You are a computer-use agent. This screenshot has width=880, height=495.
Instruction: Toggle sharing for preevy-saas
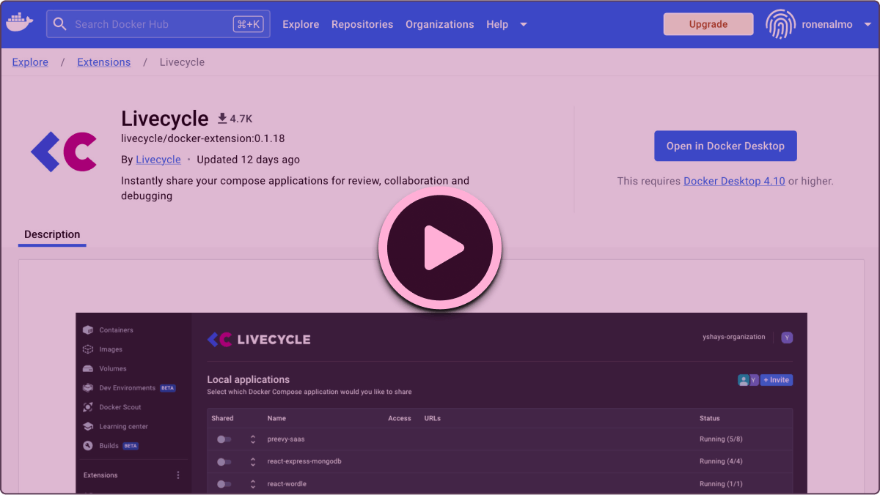coord(224,439)
